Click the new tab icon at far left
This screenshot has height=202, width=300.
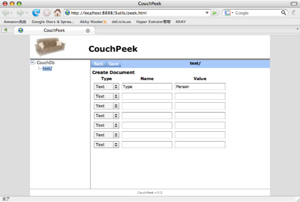(x=4, y=30)
